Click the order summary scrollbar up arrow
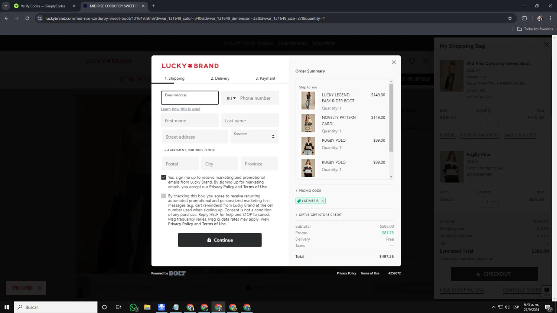The height and width of the screenshot is (313, 557). click(391, 81)
